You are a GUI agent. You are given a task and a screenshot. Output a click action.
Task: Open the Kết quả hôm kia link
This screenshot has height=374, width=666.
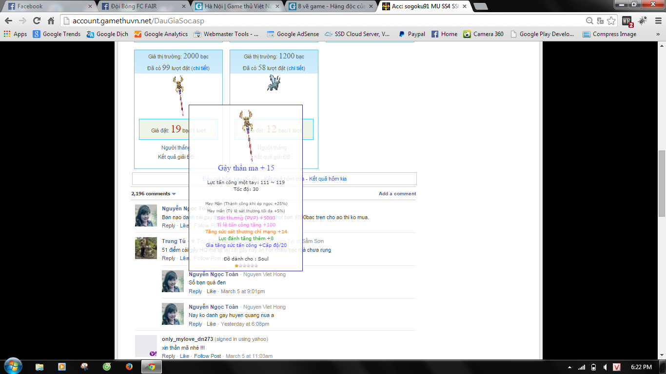coord(328,179)
